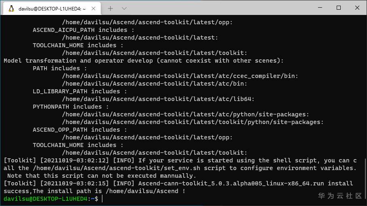Open a new tab with the plus button
The height and width of the screenshot is (206, 367).
pyautogui.click(x=110, y=8)
